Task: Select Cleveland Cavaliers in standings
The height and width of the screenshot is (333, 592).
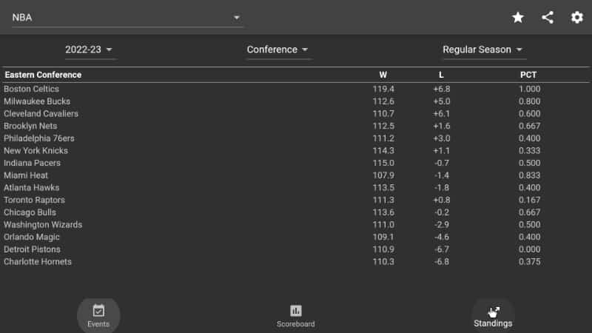Action: (x=296, y=114)
